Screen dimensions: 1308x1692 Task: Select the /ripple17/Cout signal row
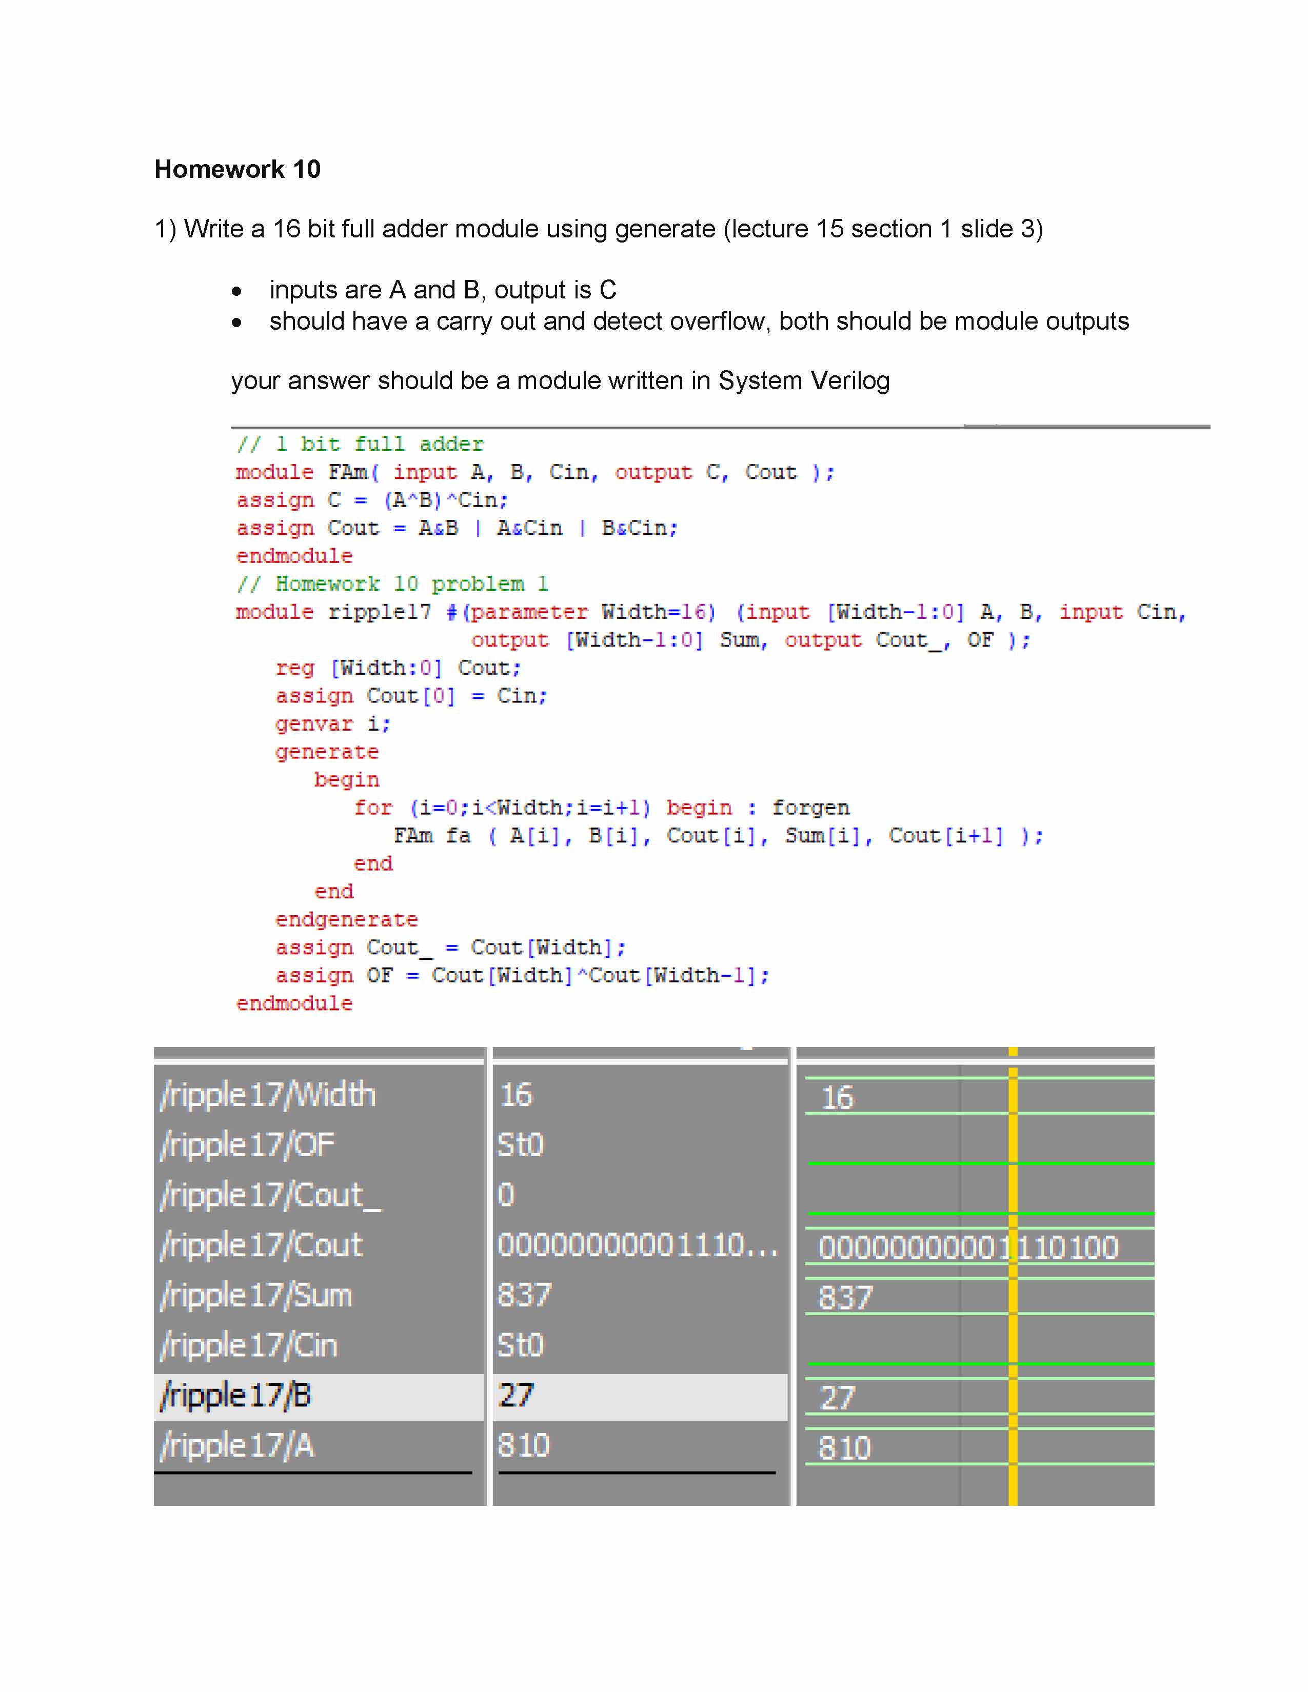pyautogui.click(x=261, y=1245)
